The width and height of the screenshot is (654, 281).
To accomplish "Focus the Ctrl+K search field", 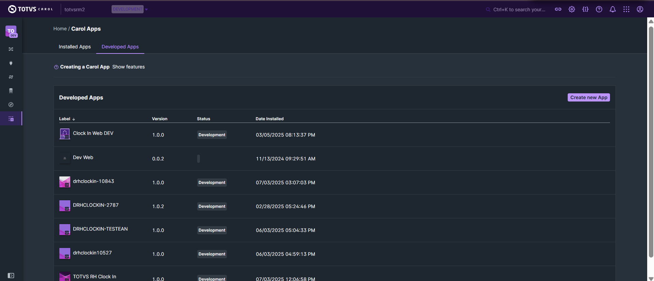I will (x=519, y=10).
